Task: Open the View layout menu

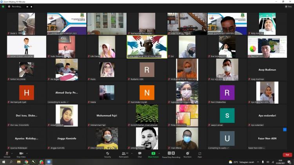Action: click(x=288, y=7)
